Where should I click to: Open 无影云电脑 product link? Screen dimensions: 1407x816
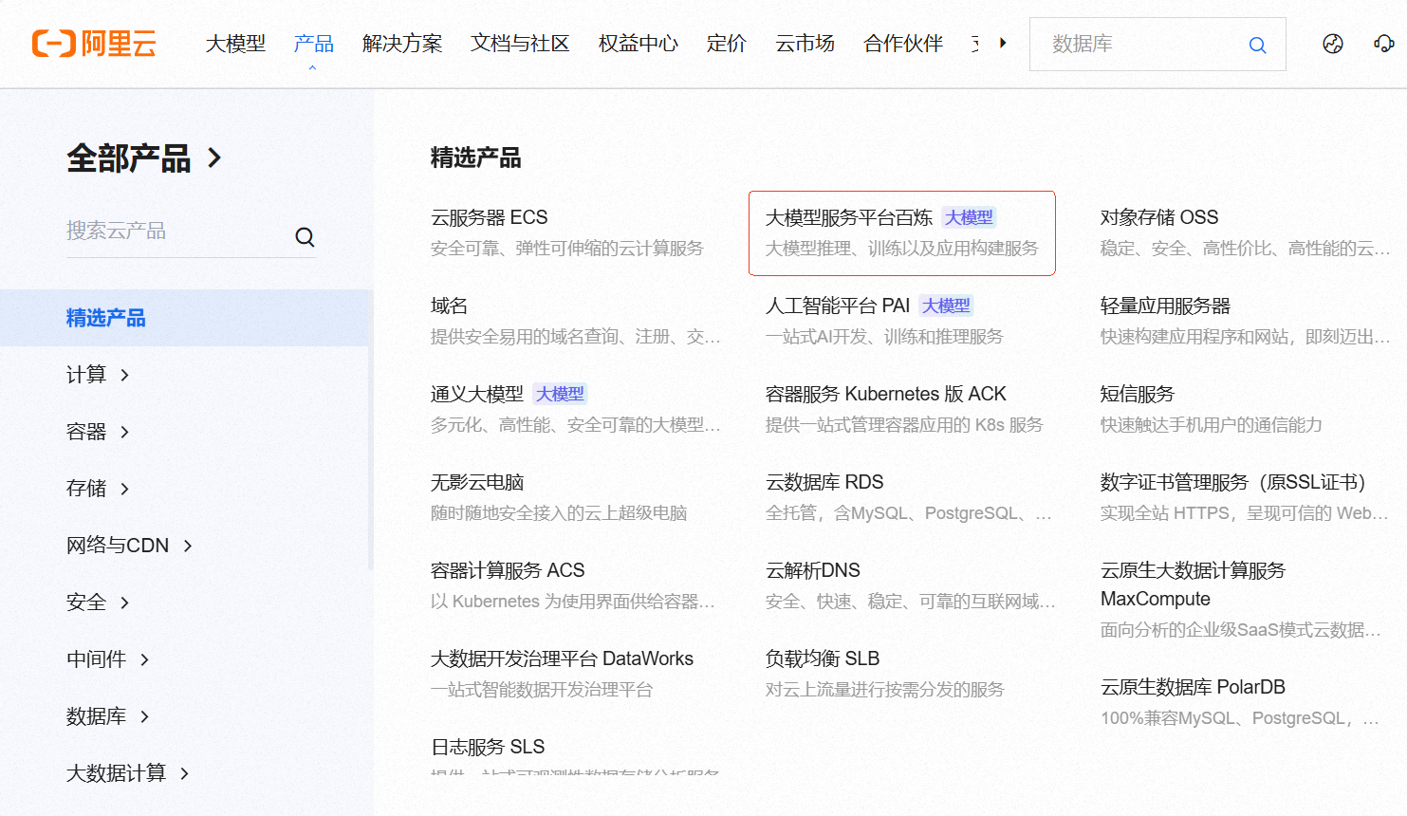(x=477, y=482)
